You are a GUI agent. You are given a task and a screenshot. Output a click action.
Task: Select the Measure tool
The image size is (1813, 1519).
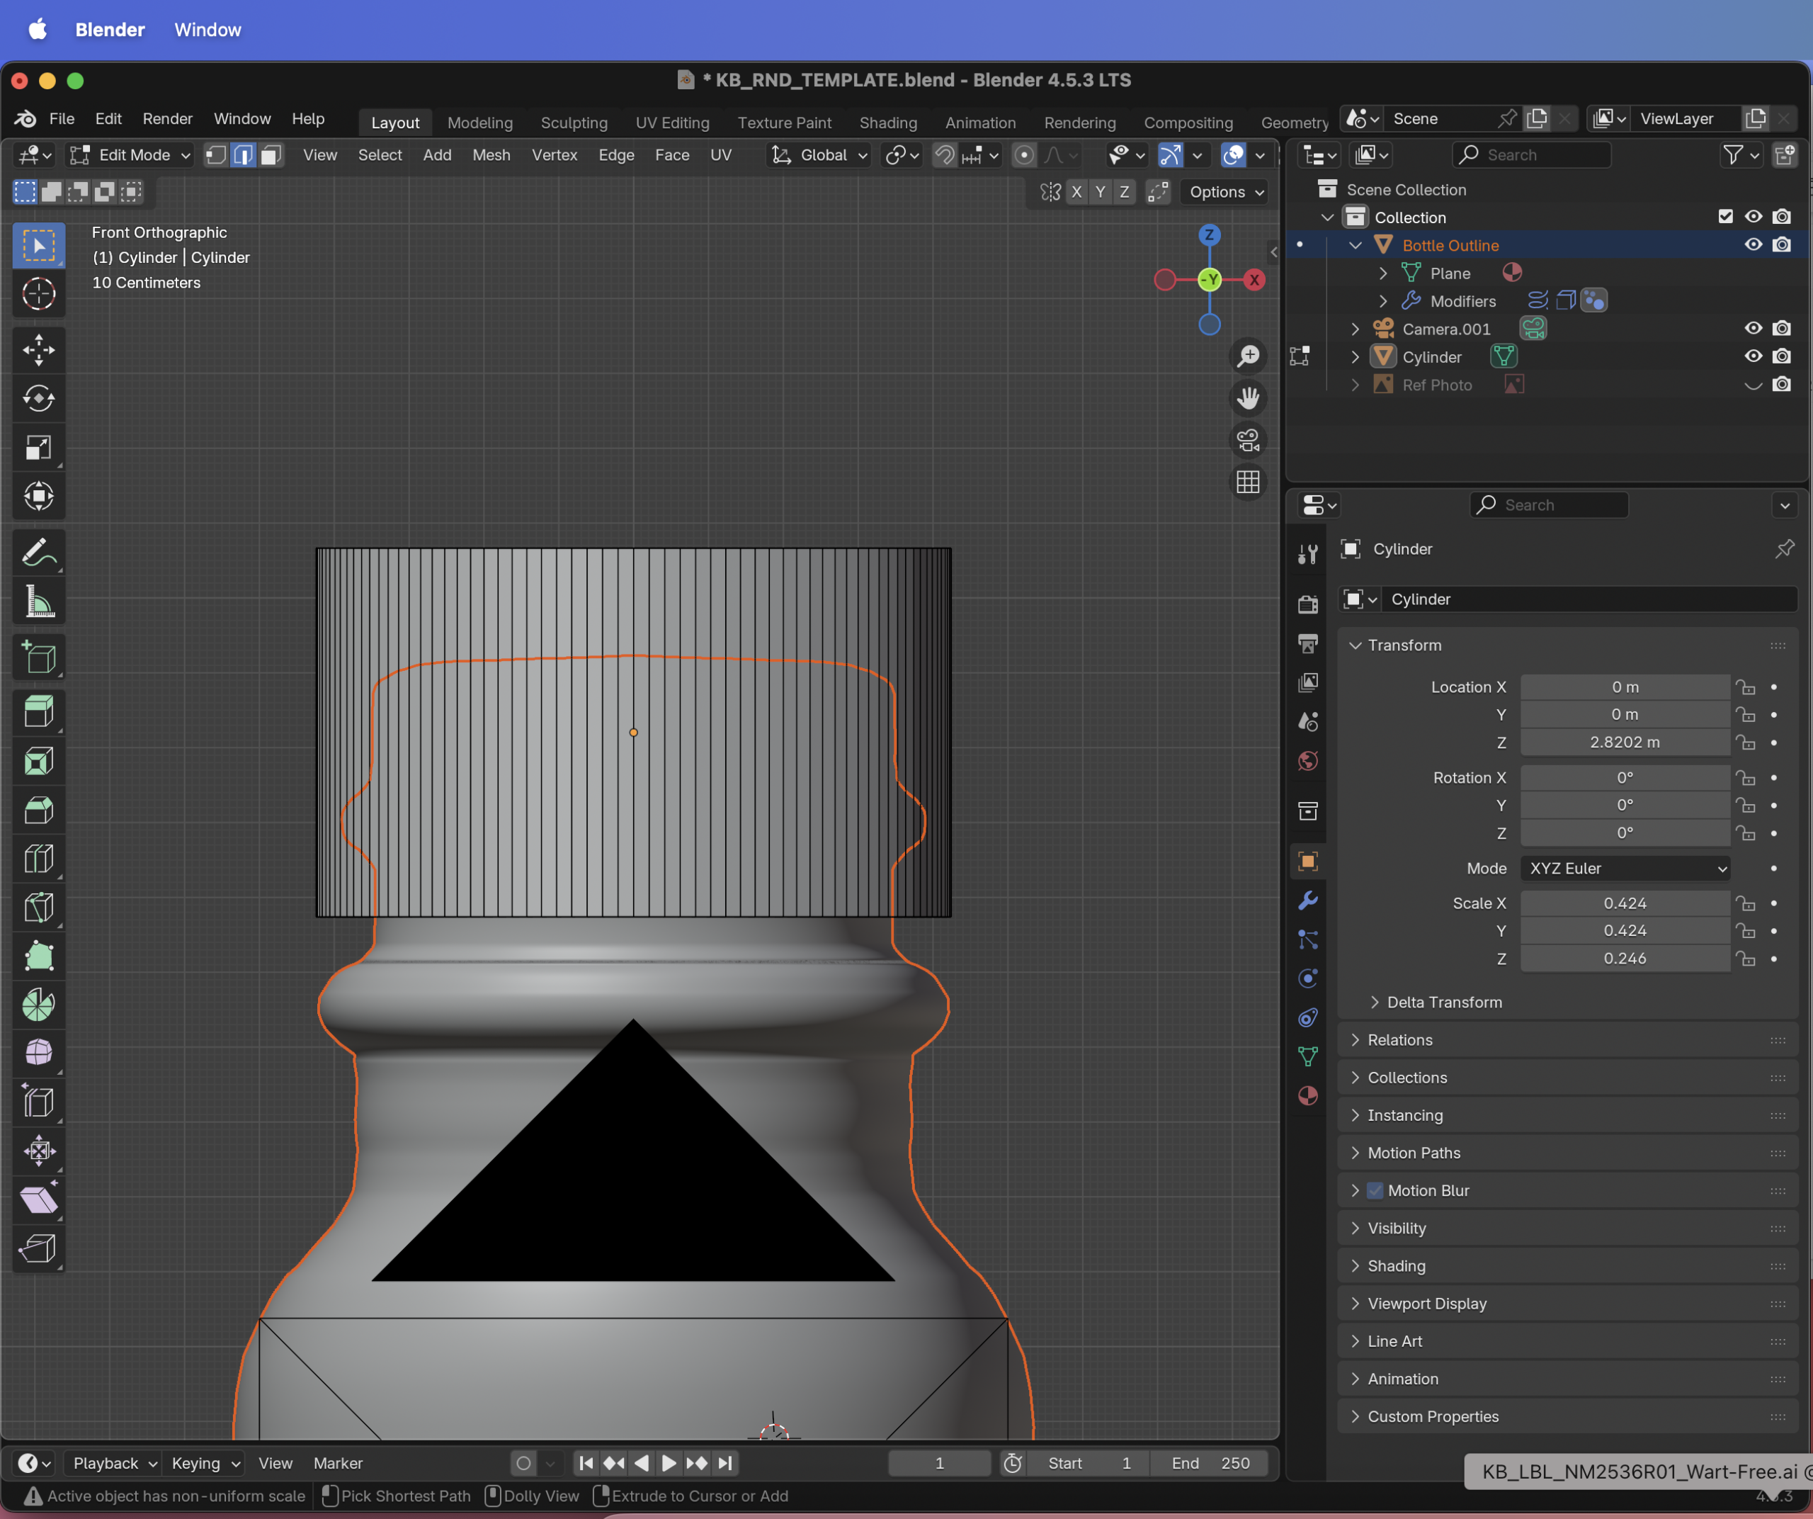[x=39, y=602]
